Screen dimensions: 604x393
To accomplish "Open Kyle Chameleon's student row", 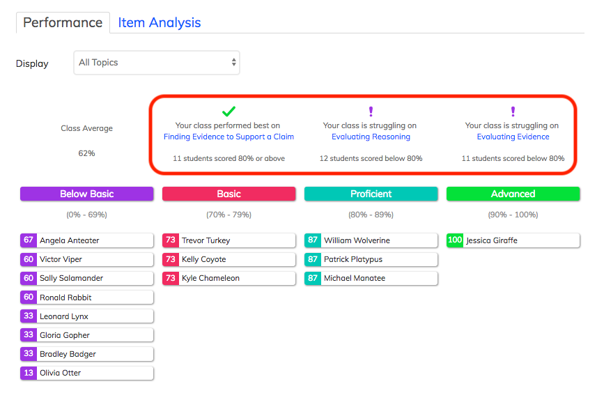I will pyautogui.click(x=229, y=278).
